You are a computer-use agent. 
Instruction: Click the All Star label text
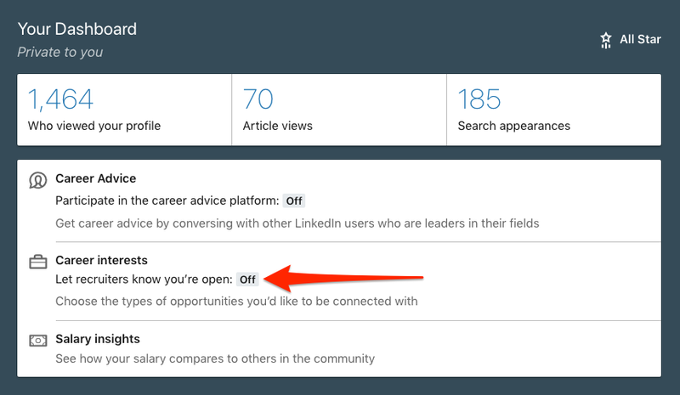point(640,39)
